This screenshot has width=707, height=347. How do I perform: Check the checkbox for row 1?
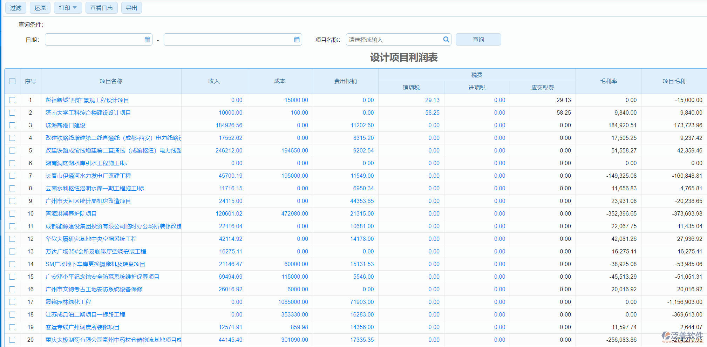pos(12,100)
